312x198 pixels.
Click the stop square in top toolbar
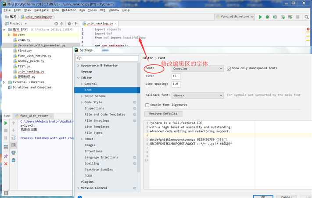tap(298, 17)
